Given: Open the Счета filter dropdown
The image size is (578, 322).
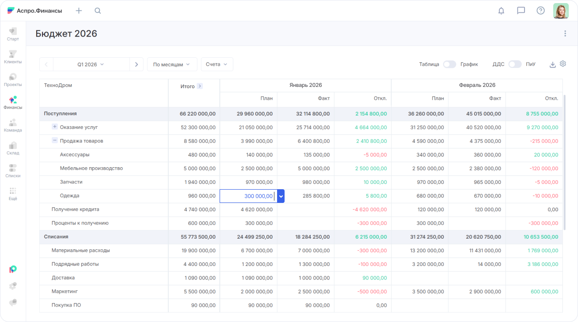Looking at the screenshot, I should (x=217, y=64).
